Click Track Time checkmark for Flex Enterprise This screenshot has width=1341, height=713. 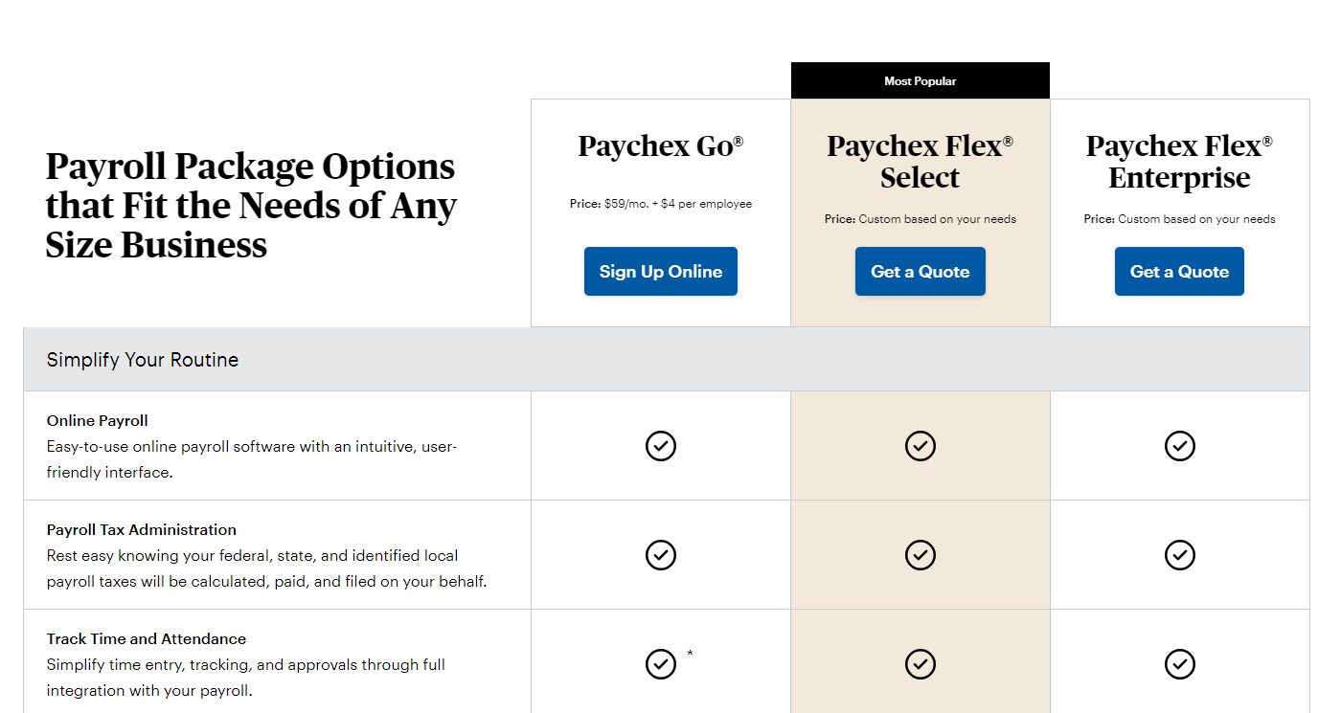point(1180,664)
